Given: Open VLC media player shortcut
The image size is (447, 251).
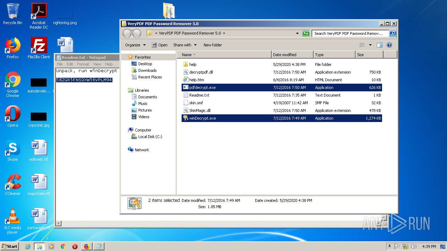Looking at the screenshot, I should click(x=13, y=221).
